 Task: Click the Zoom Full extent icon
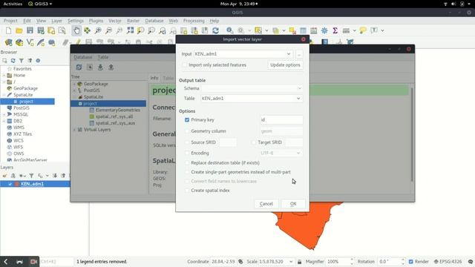(131, 30)
